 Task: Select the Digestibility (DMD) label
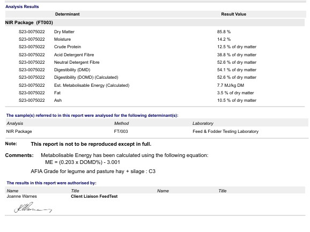pos(72,70)
